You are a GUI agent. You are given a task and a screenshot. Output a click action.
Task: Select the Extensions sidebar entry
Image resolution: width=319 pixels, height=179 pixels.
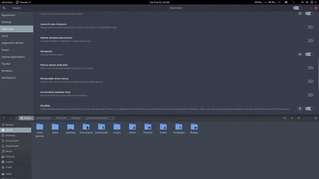pos(16,29)
